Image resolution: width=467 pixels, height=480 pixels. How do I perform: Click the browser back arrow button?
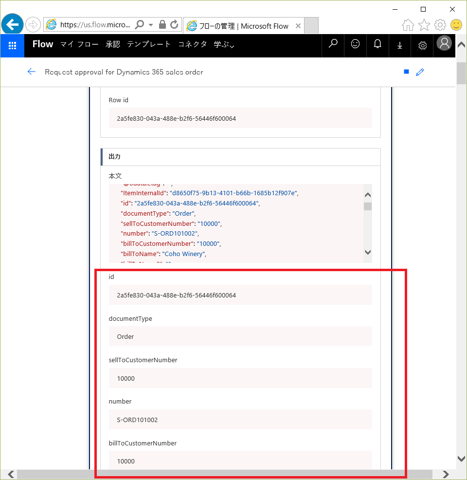[x=12, y=24]
